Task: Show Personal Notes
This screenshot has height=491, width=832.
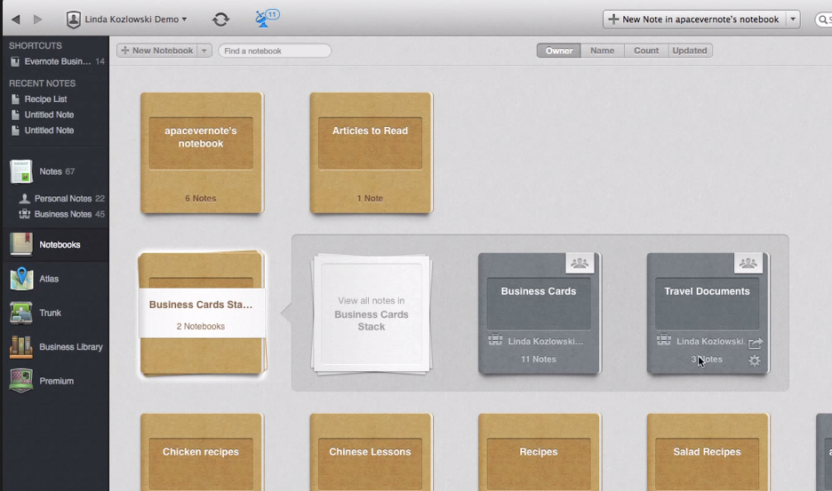Action: tap(62, 198)
